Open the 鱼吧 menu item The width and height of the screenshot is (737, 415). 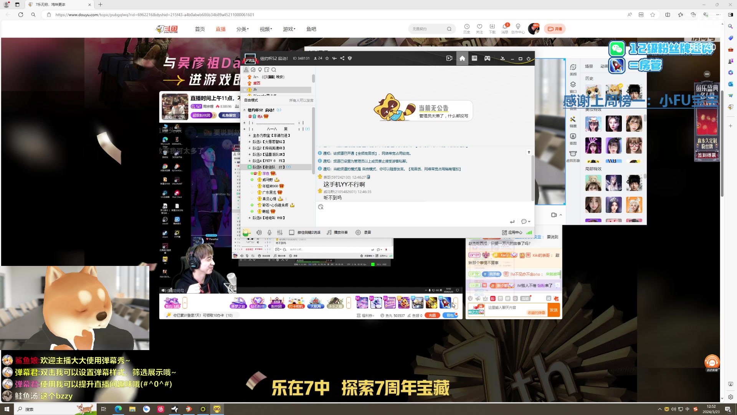coord(311,29)
